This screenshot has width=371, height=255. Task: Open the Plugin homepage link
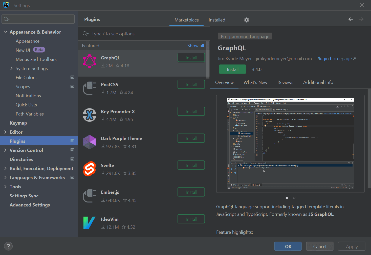pos(336,59)
